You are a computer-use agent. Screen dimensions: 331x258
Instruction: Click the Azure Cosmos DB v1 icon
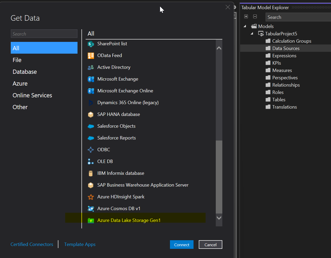[x=91, y=209]
